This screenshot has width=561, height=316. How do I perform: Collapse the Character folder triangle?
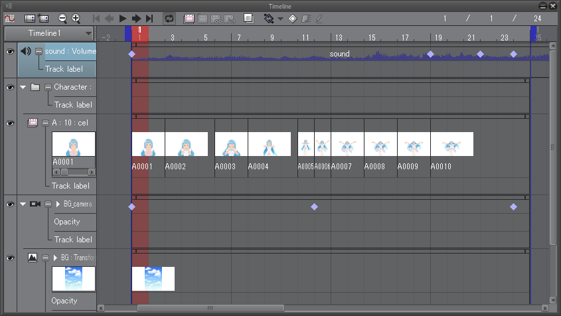coord(23,87)
